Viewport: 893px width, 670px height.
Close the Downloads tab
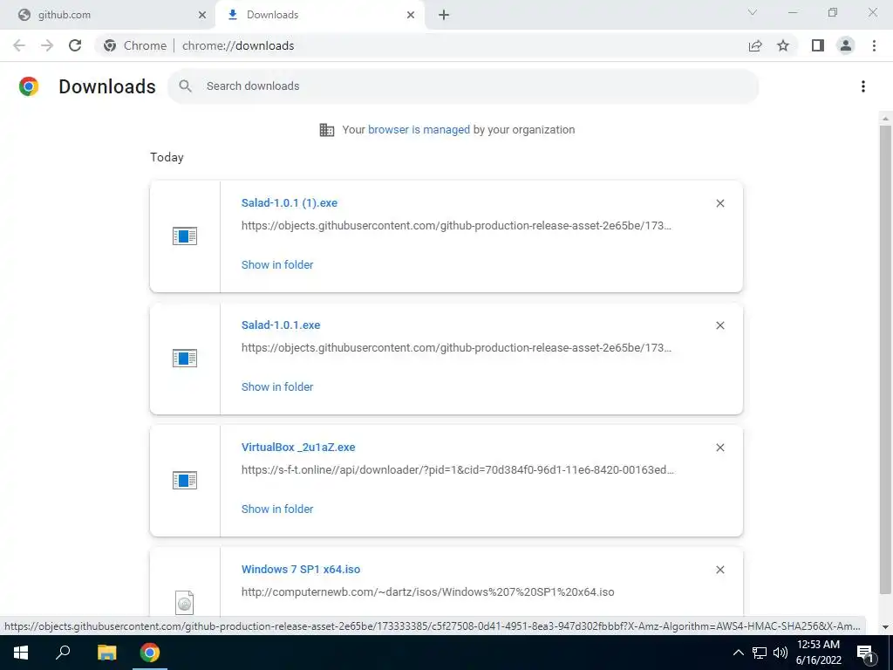[x=411, y=15]
